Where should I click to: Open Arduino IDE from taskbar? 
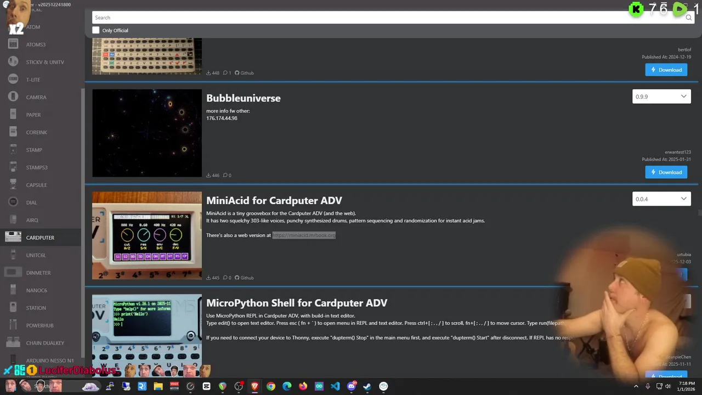(319, 386)
